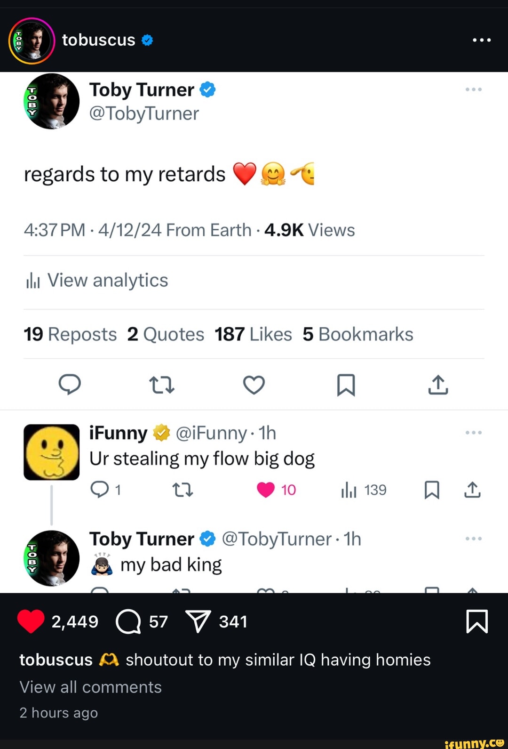The height and width of the screenshot is (749, 508).
Task: Open Instagram post three-dot options menu
Action: click(482, 40)
